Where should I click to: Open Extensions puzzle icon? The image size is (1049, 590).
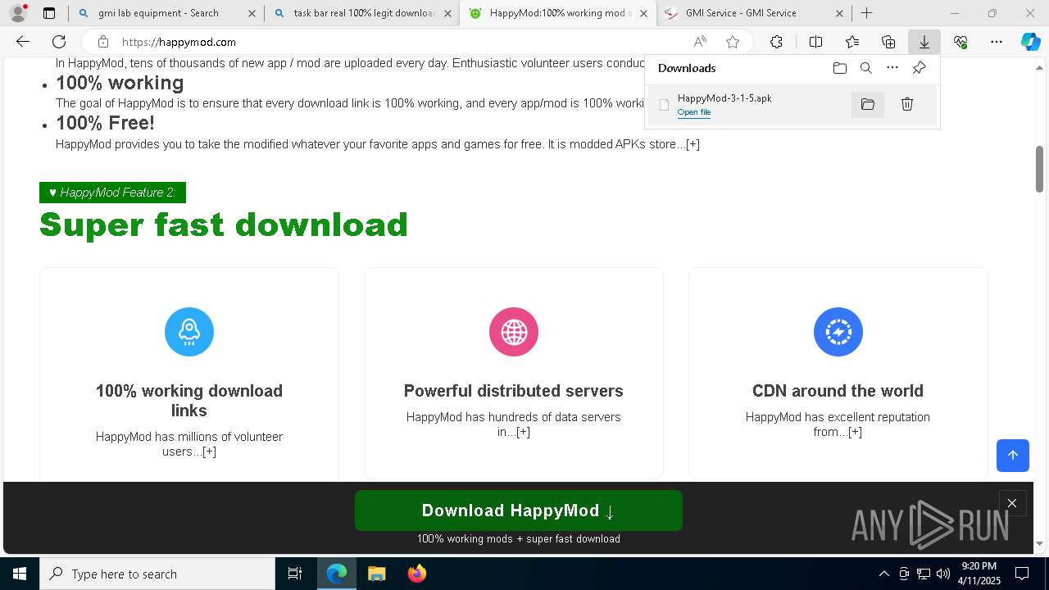click(776, 42)
